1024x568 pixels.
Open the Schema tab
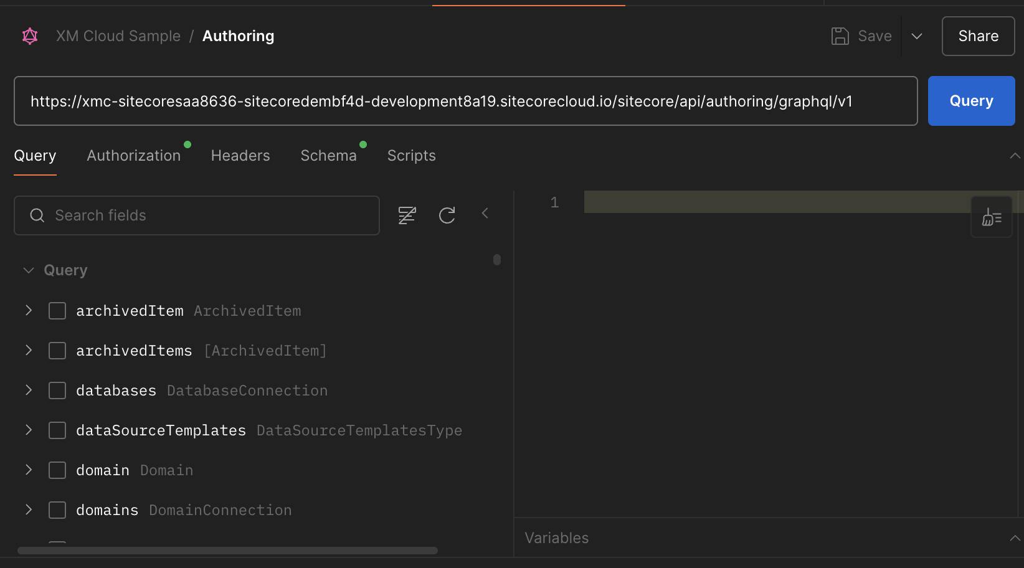pos(328,156)
